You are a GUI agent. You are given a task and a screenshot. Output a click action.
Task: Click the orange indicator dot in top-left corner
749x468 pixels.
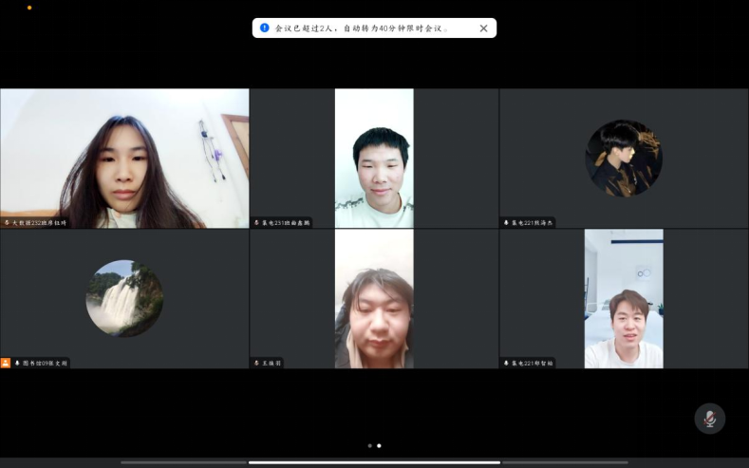pyautogui.click(x=28, y=8)
